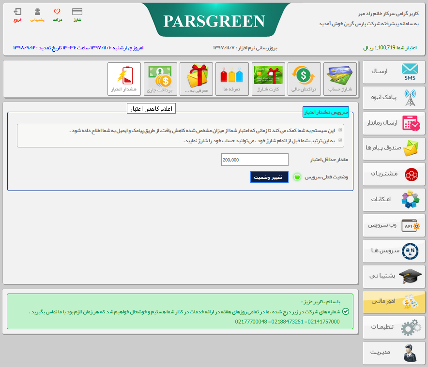
Task: Click the green service status indicator
Action: [296, 177]
